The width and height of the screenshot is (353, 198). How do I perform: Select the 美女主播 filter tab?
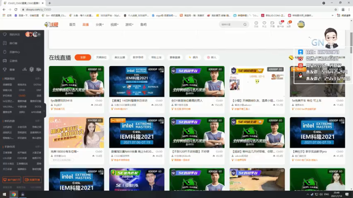(120, 58)
